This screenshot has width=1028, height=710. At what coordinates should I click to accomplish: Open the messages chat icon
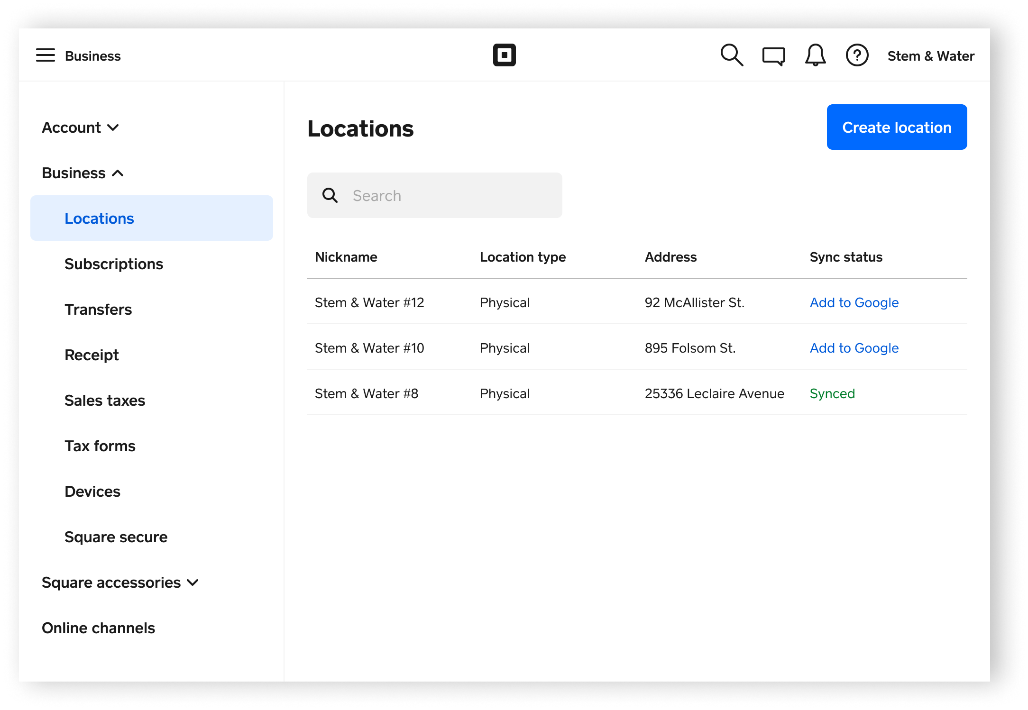[773, 56]
